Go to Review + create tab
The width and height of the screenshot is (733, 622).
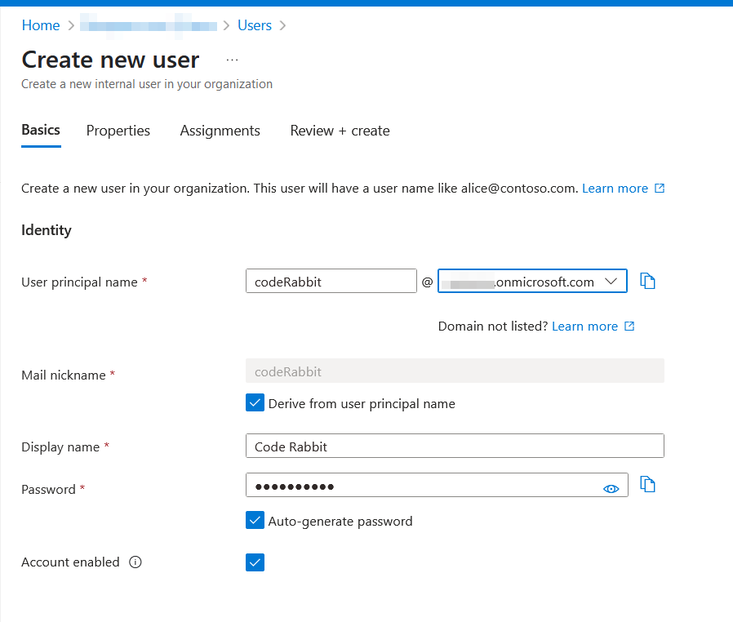(340, 131)
